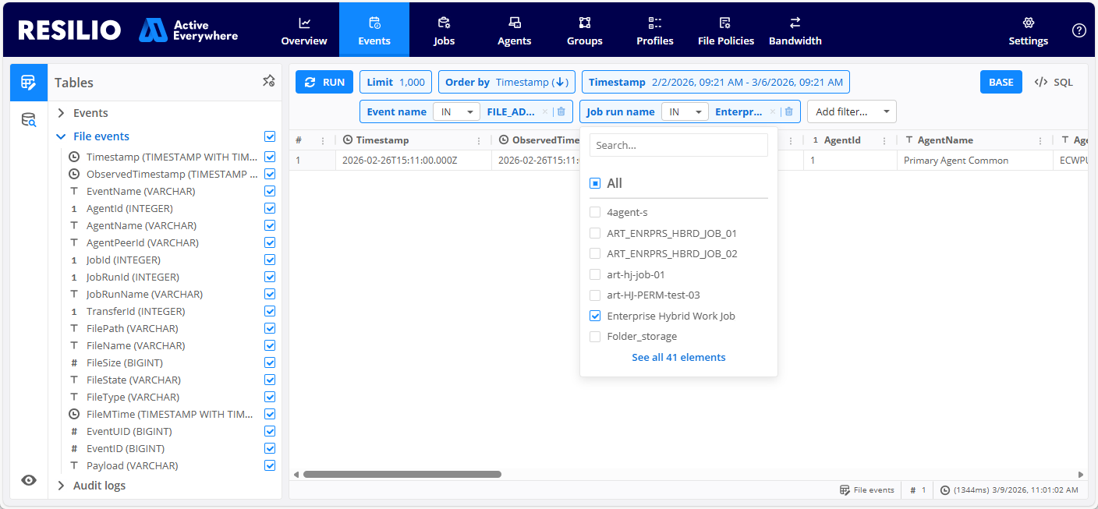
Task: Go to the Groups tab
Action: click(x=584, y=30)
